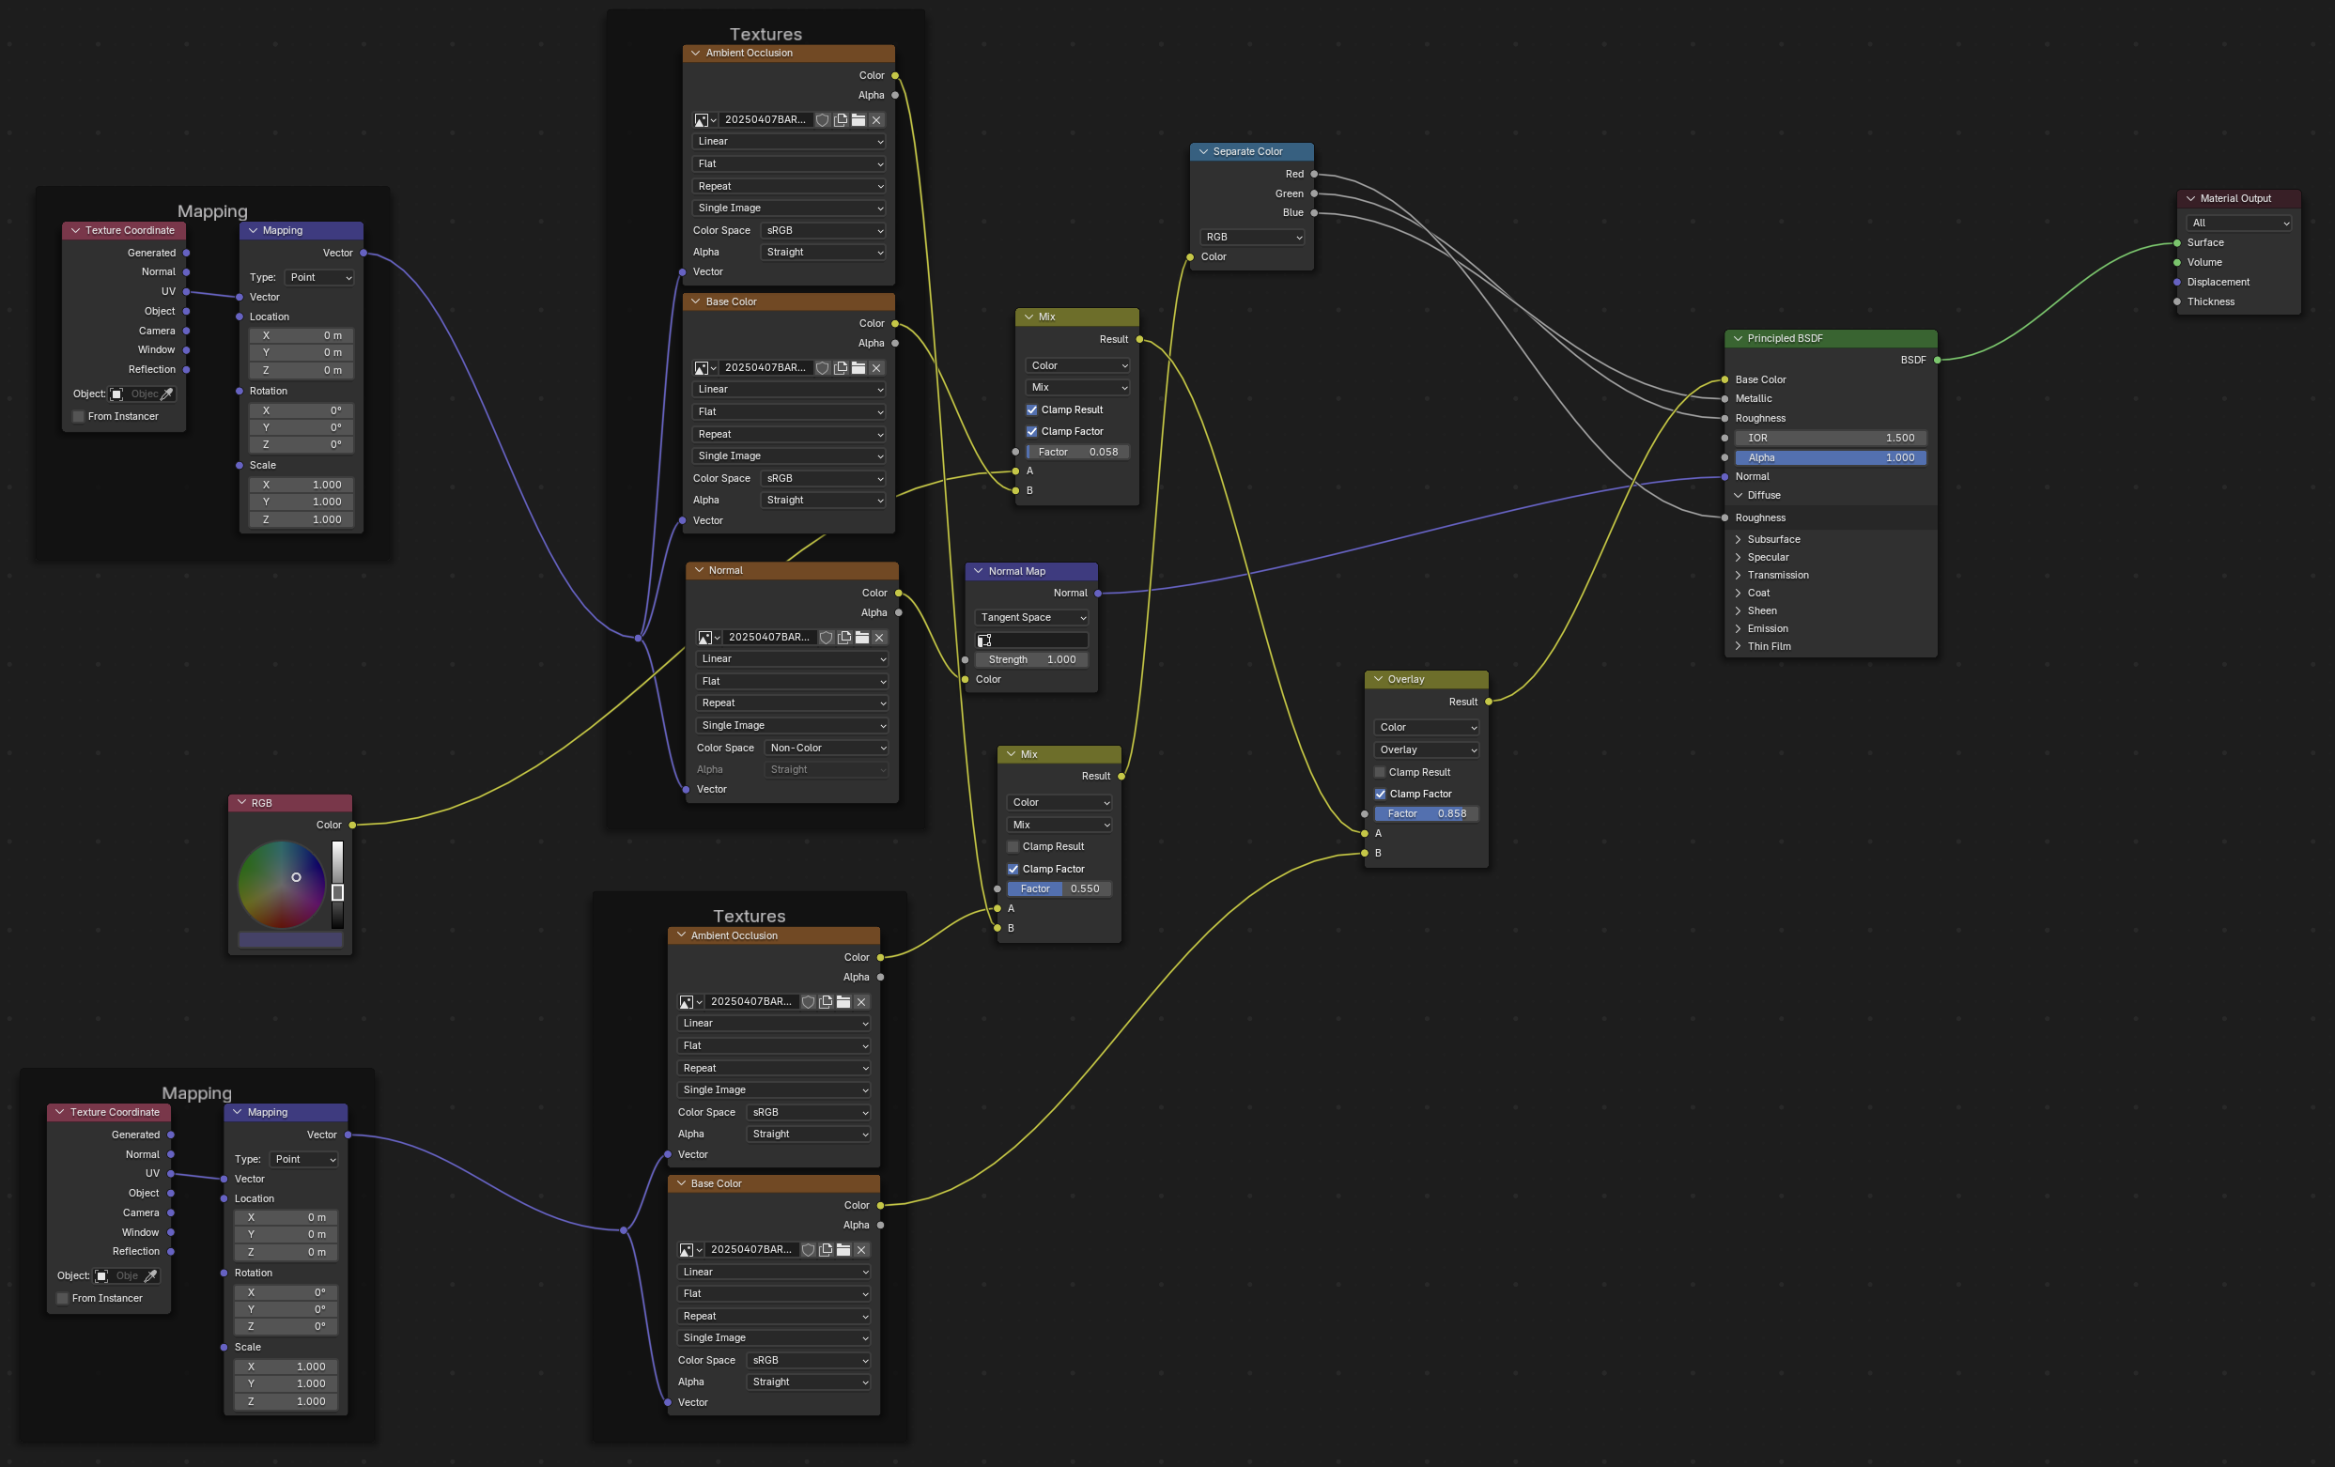Open Non-Color color space dropdown
This screenshot has width=2335, height=1467.
coord(827,748)
